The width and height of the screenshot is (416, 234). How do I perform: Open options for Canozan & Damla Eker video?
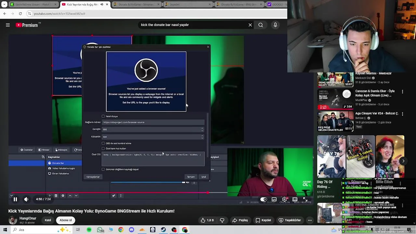(402, 92)
